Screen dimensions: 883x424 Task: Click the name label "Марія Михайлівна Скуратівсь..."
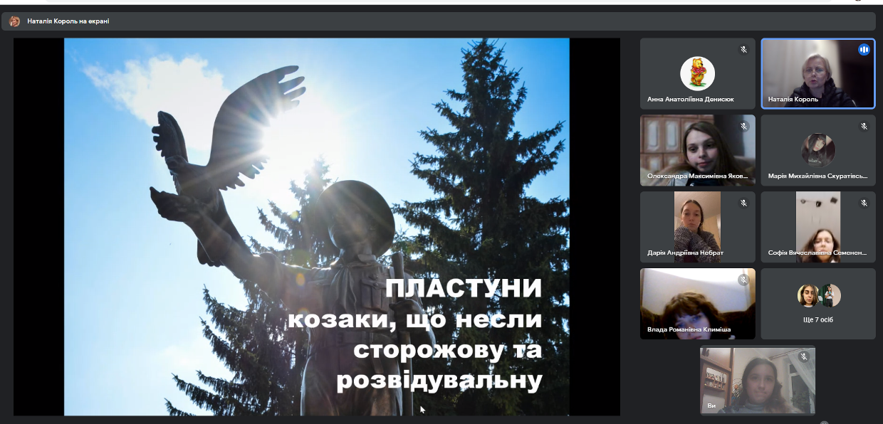(817, 176)
